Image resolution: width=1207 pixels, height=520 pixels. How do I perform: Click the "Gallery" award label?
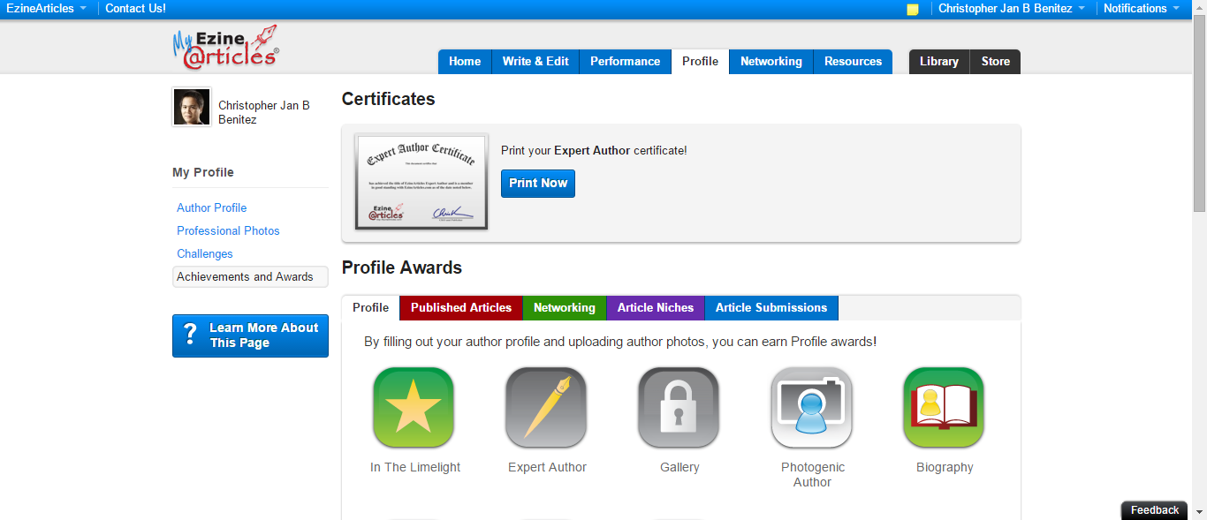(x=679, y=467)
